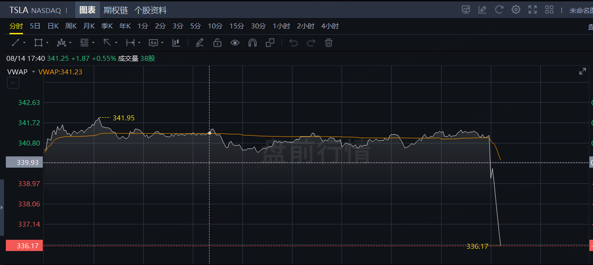The width and height of the screenshot is (593, 265).
Task: Select the text label annotation tool
Action: tap(153, 43)
